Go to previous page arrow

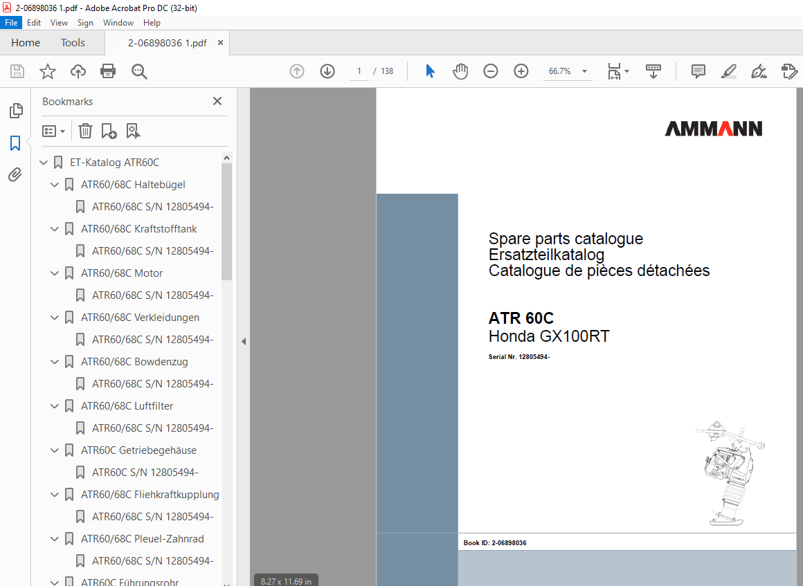point(296,71)
